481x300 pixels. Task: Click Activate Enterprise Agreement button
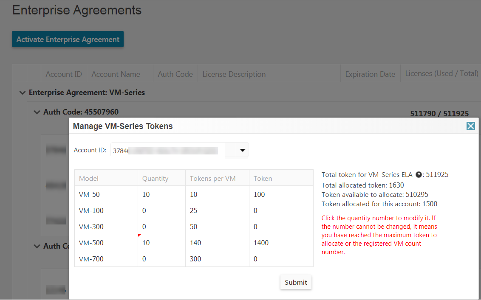click(x=68, y=39)
